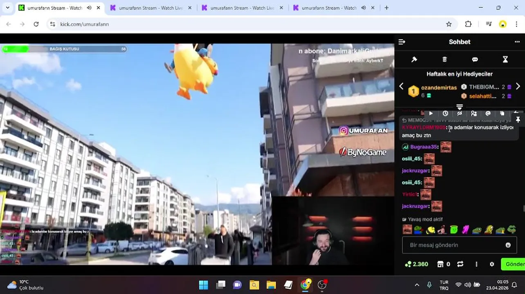
Task: Click first jackruzgar username in chat
Action: (415, 171)
